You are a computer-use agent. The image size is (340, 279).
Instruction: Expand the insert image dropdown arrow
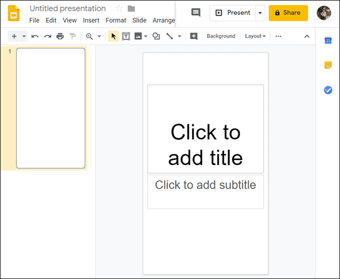[146, 36]
